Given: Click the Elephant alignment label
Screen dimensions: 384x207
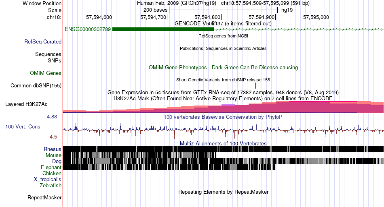Looking at the screenshot, I should coord(51,168).
